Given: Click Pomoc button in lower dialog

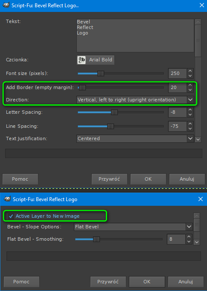Looking at the screenshot, I should point(21,282).
